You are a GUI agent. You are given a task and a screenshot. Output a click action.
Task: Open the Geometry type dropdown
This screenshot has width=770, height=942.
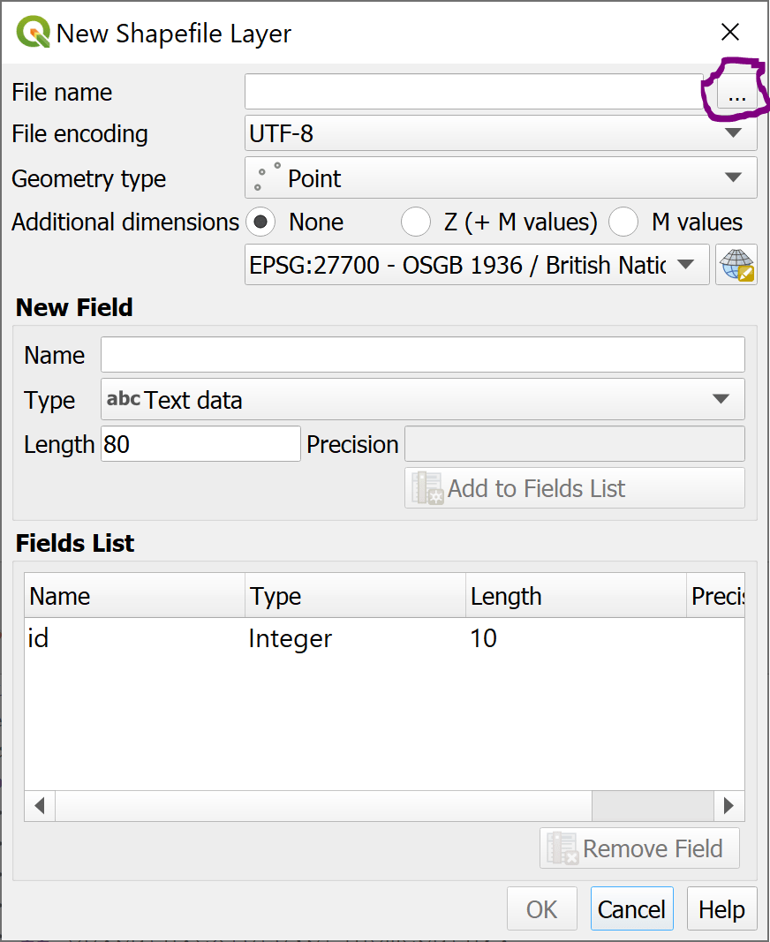[735, 177]
